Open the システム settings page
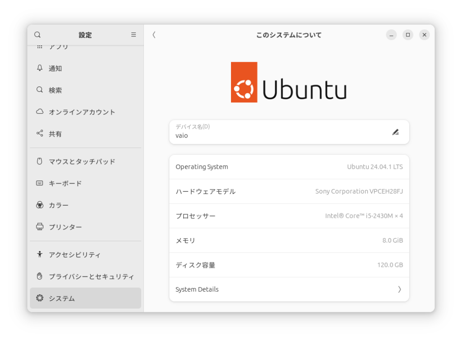Screen dimensions: 462x342 coord(62,298)
